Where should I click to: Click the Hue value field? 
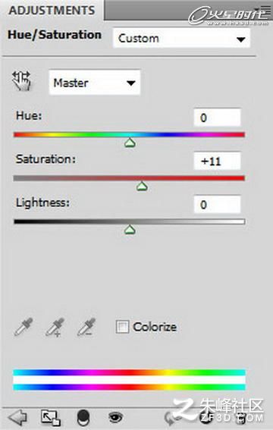pyautogui.click(x=217, y=118)
